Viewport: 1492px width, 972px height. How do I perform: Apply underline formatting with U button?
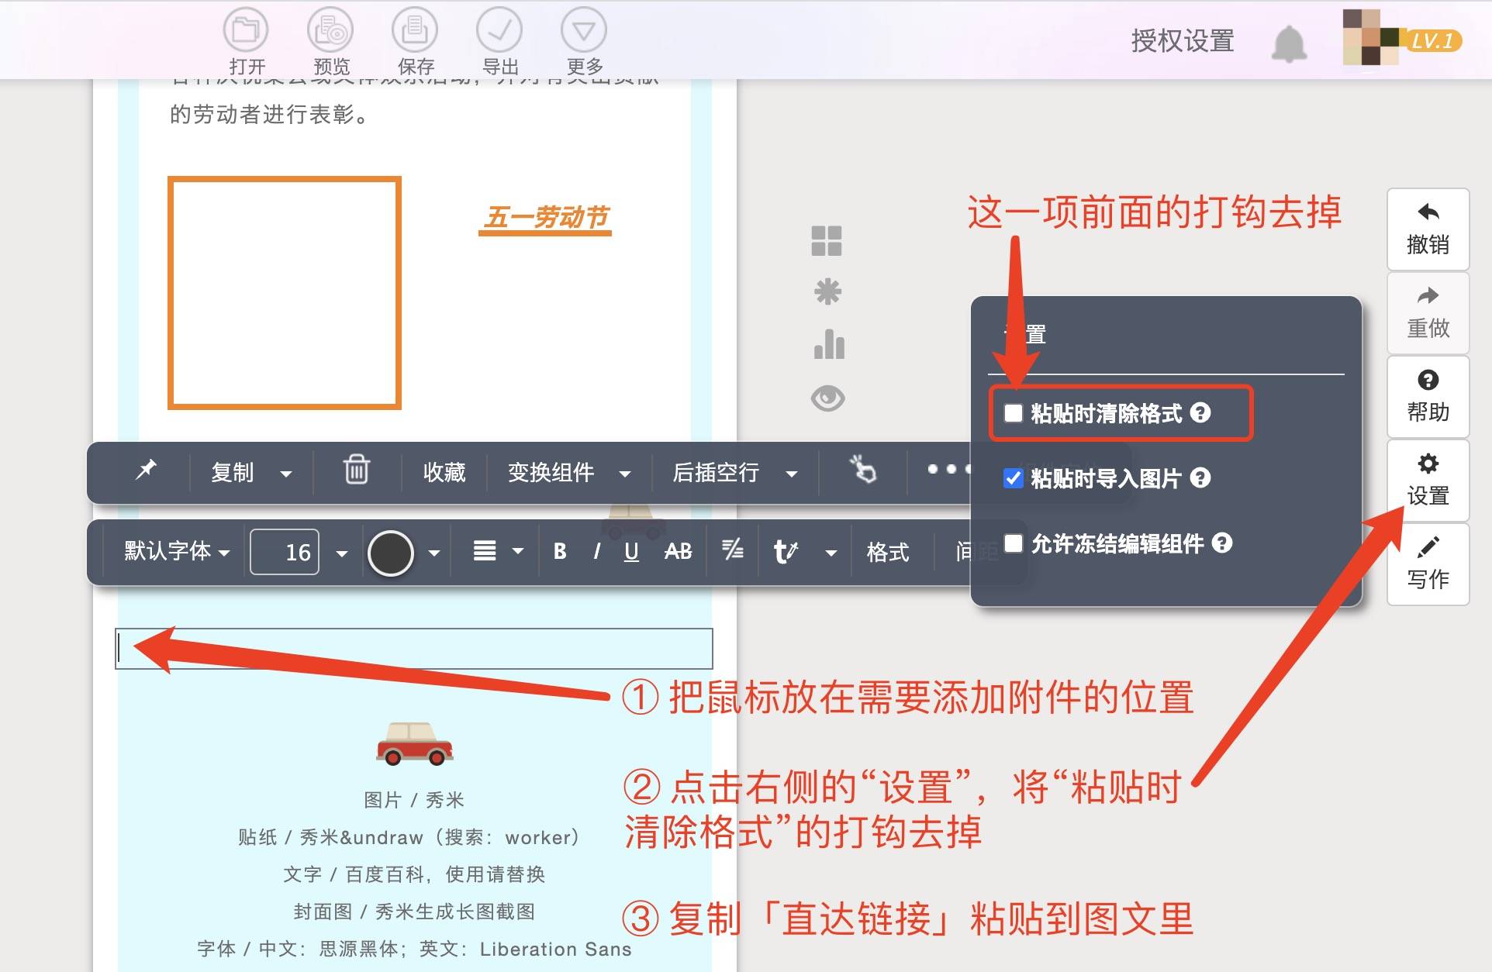click(x=631, y=552)
